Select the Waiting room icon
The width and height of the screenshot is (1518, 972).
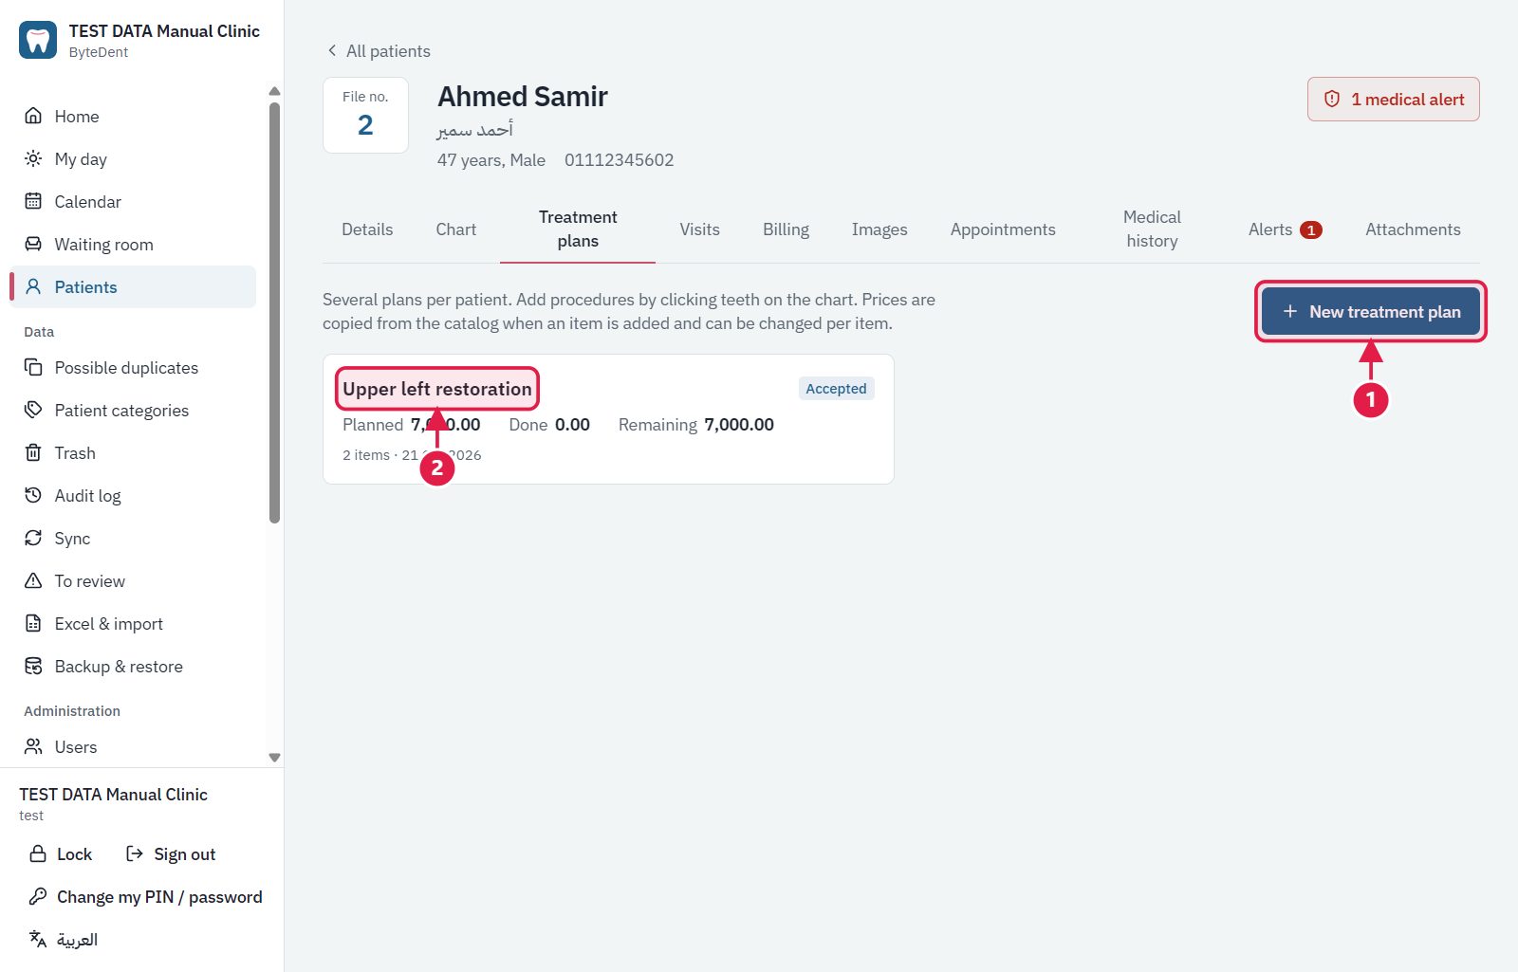(33, 244)
